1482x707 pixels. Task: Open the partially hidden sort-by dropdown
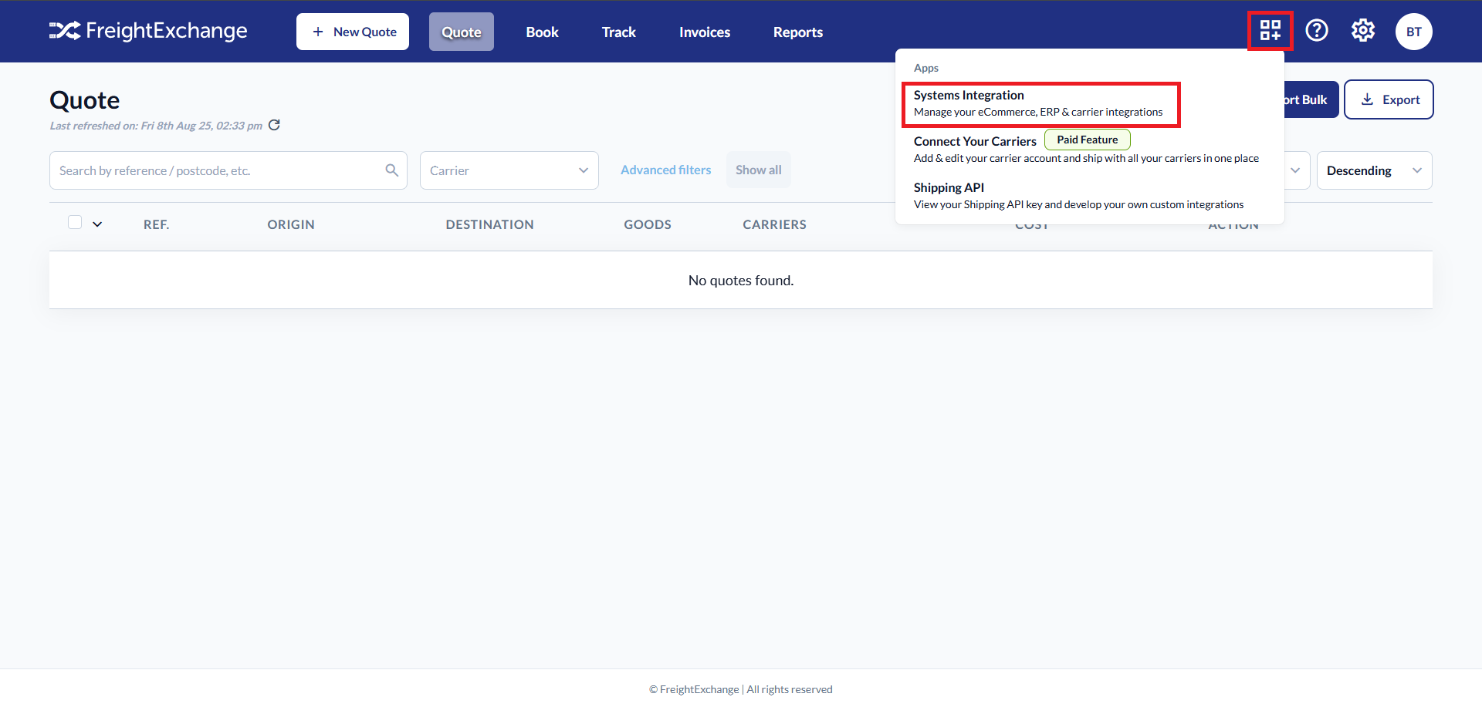(1297, 170)
